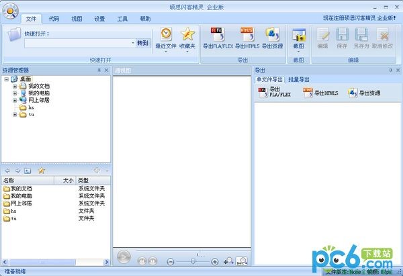Click the zoom slider handle

point(193,261)
